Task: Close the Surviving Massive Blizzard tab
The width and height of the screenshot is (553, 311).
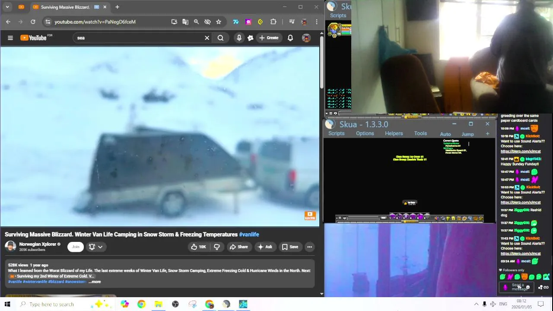Action: (105, 7)
